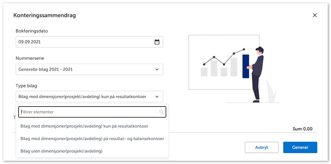331x164 pixels.
Task: Click the "Nummerserie" field label
Action: [30, 58]
